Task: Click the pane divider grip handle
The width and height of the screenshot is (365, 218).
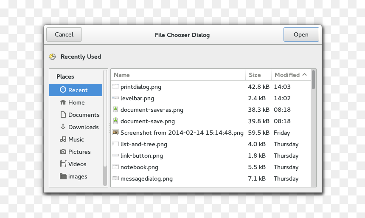Action: (x=109, y=128)
